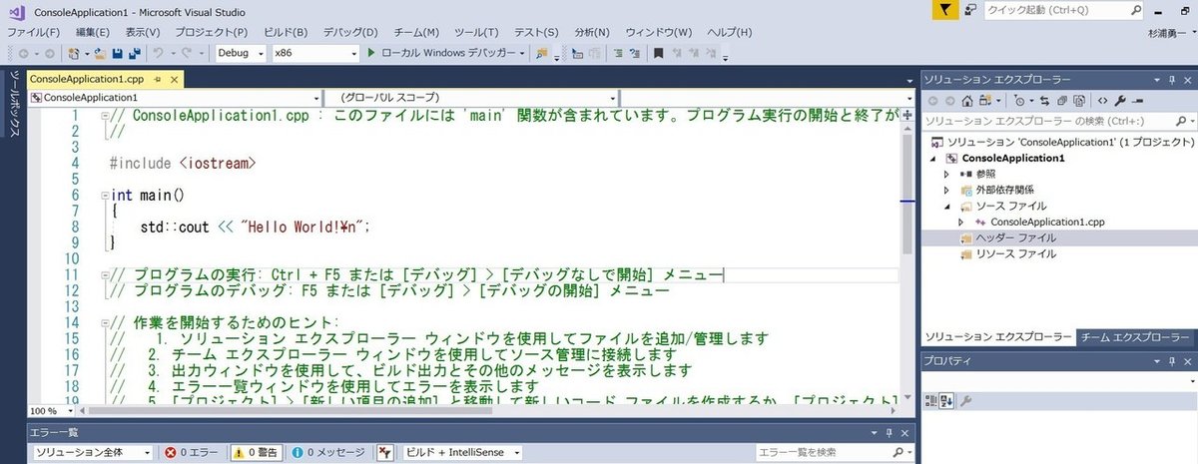Select the リソース ファイル folder
Viewport: 1198px width, 464px height.
(1015, 253)
